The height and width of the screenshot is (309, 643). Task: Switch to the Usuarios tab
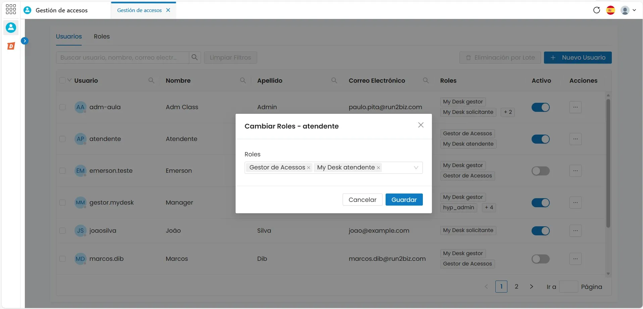click(x=69, y=36)
